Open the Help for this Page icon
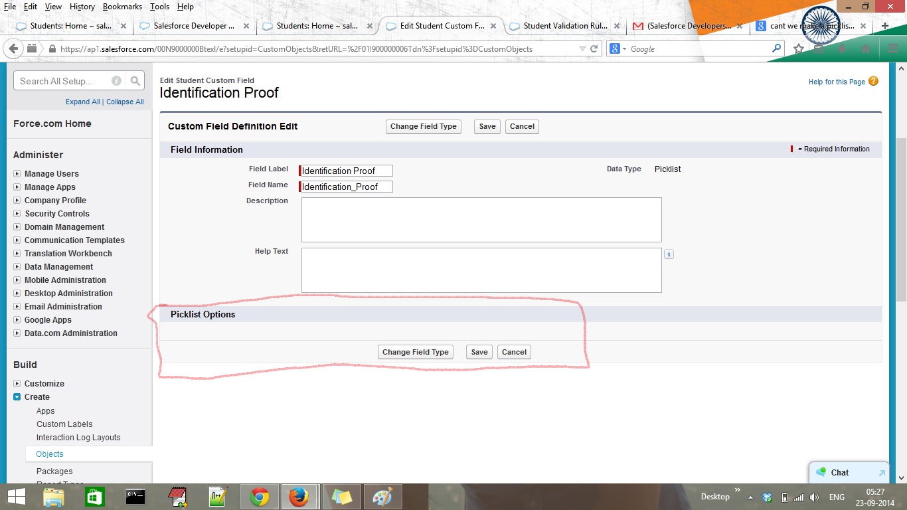This screenshot has height=510, width=907. coord(873,81)
